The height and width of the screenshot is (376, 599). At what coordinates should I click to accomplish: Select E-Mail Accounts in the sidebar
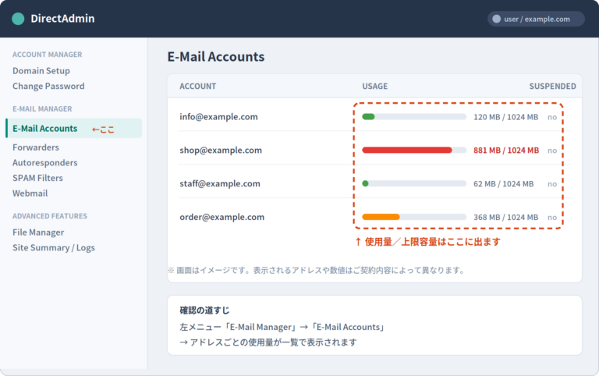point(74,129)
